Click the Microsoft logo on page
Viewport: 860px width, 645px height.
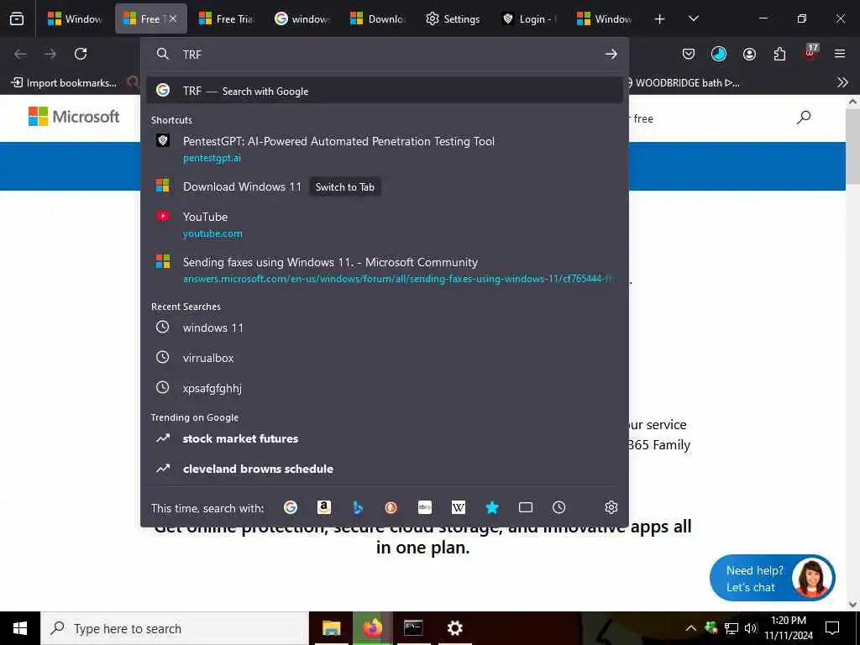tap(74, 116)
